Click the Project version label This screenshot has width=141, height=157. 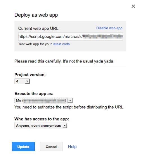[x=30, y=75]
